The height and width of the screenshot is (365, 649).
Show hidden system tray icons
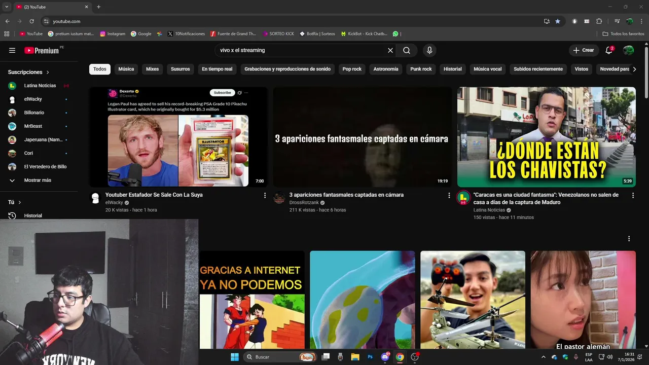click(x=544, y=357)
